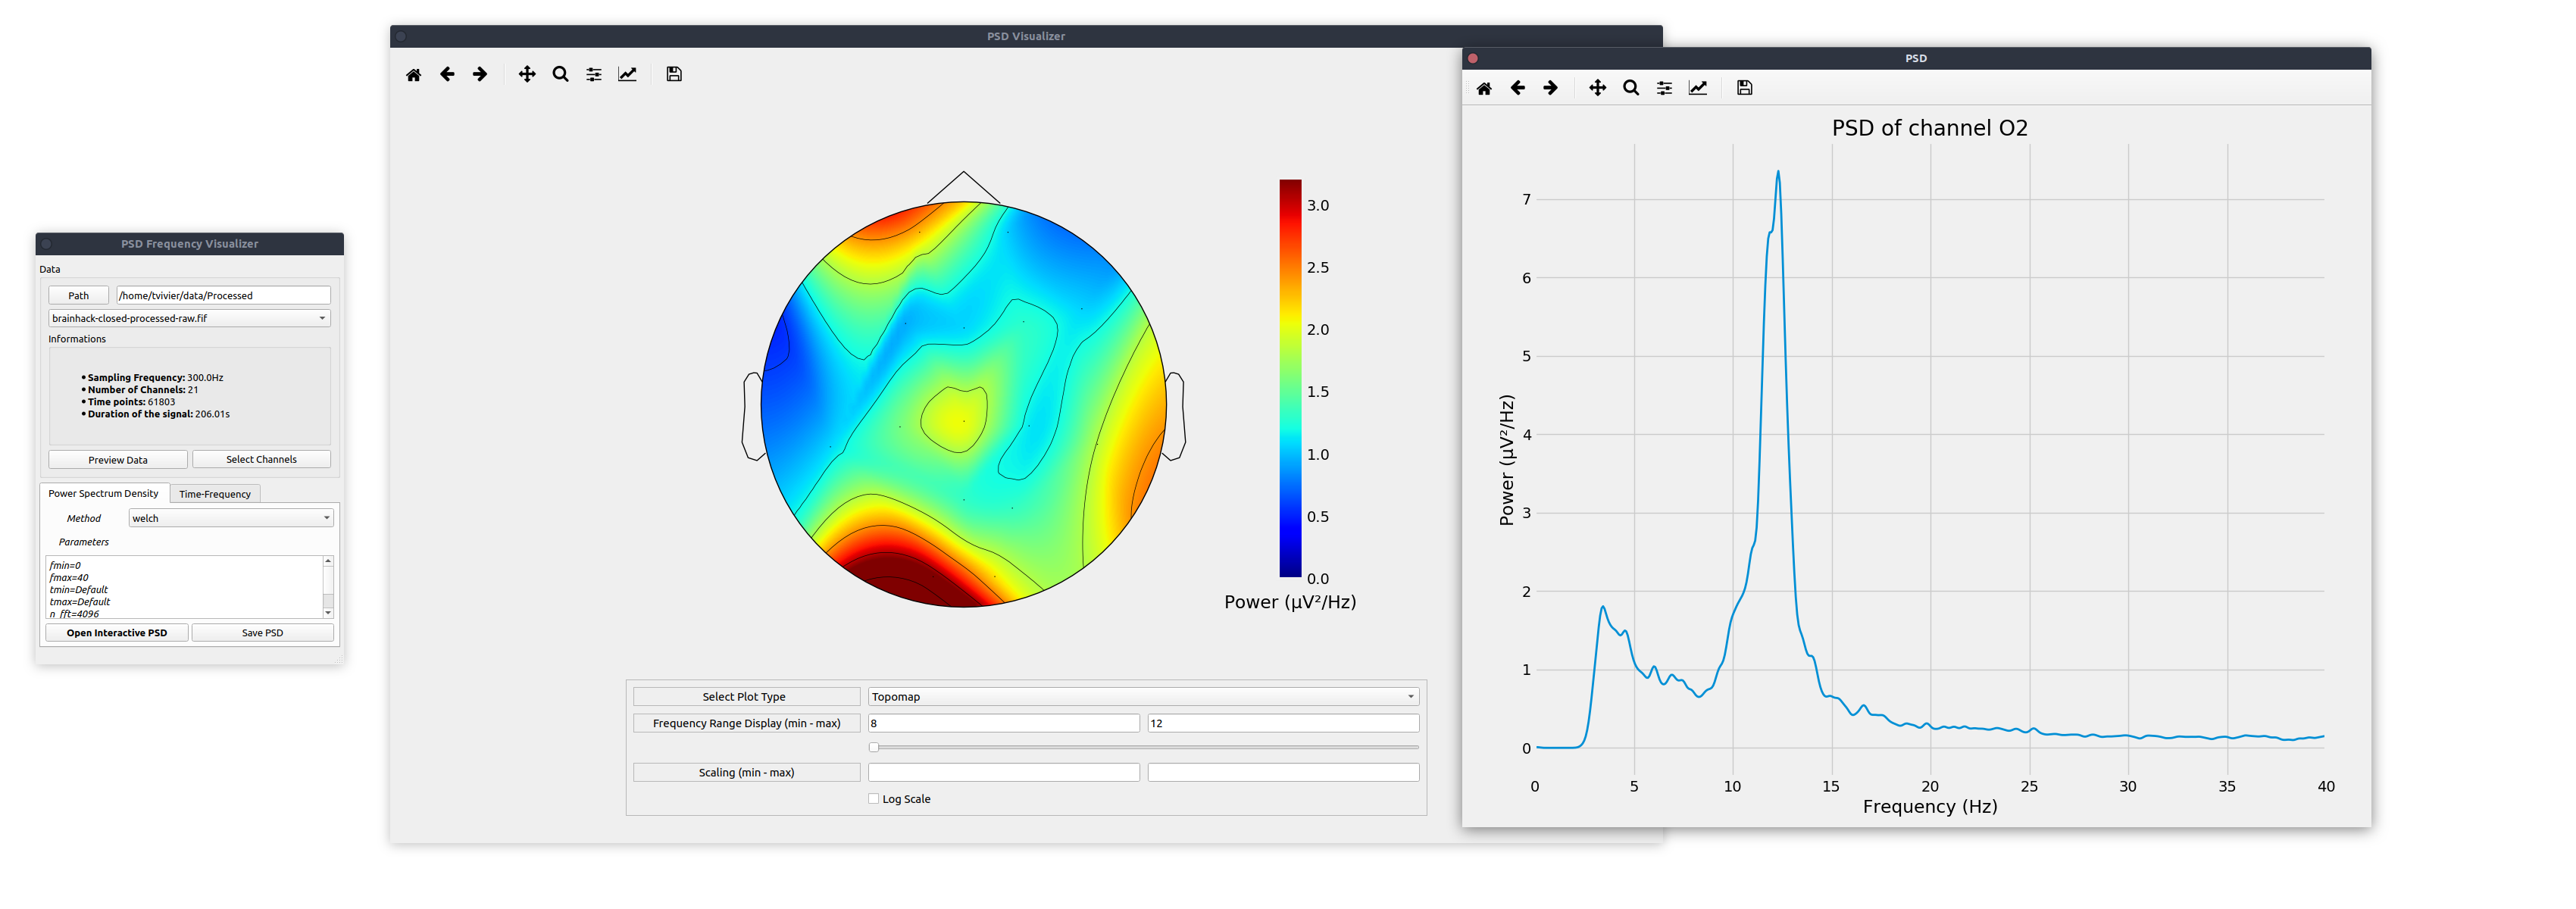Click Save figure icon in PSD Visualizer
Screen dimensions: 2576x909
[674, 75]
